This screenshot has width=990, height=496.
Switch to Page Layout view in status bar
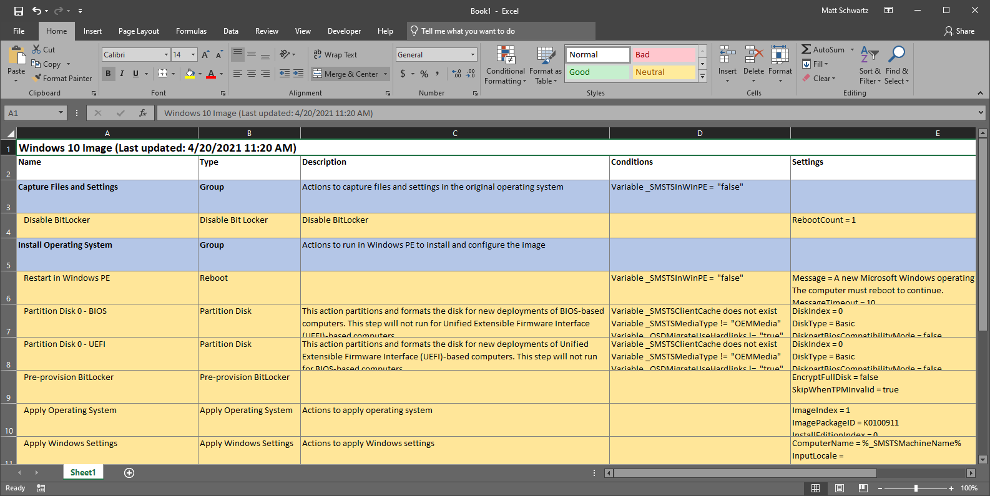click(840, 488)
